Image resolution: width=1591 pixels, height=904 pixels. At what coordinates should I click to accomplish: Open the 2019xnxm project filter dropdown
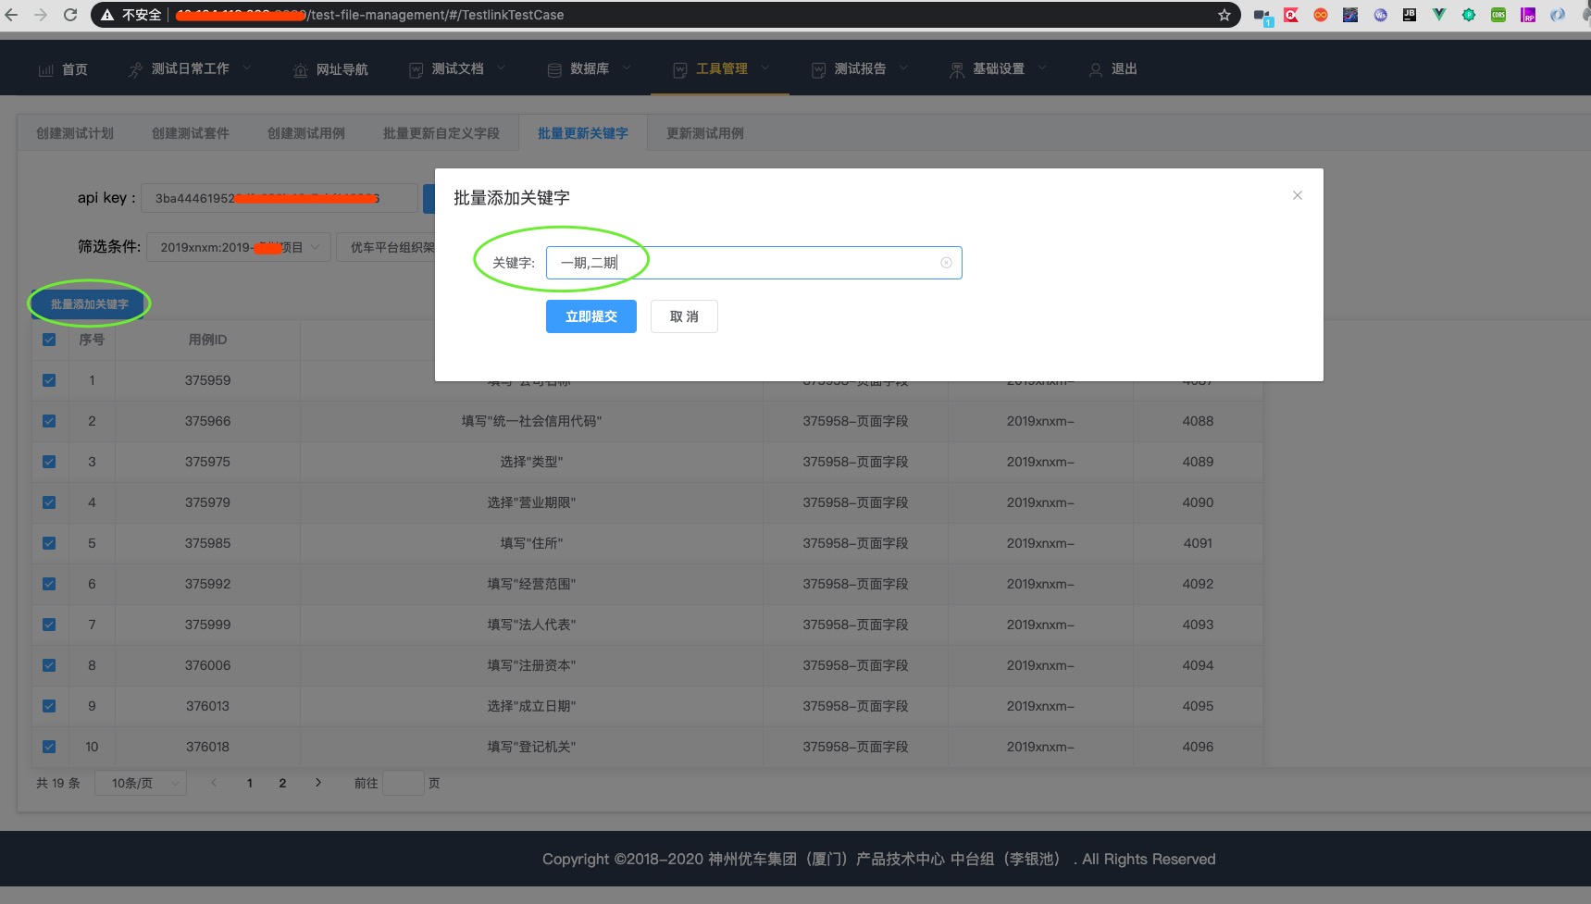tap(238, 247)
